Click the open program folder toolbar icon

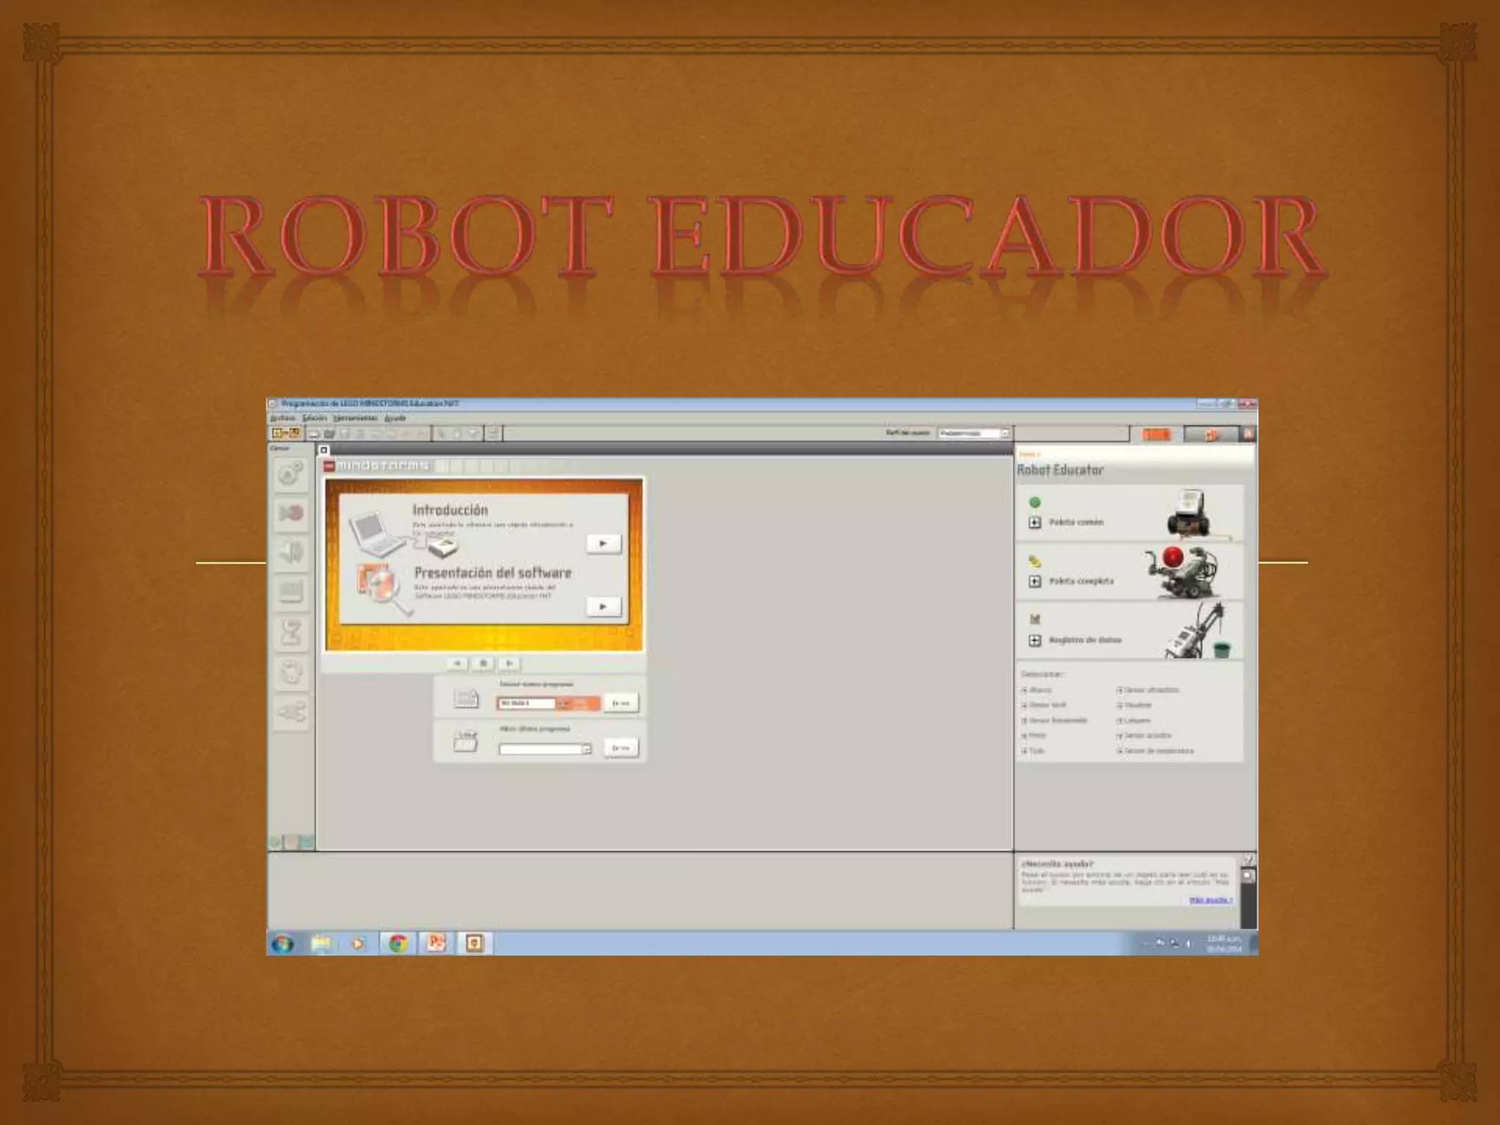(330, 434)
